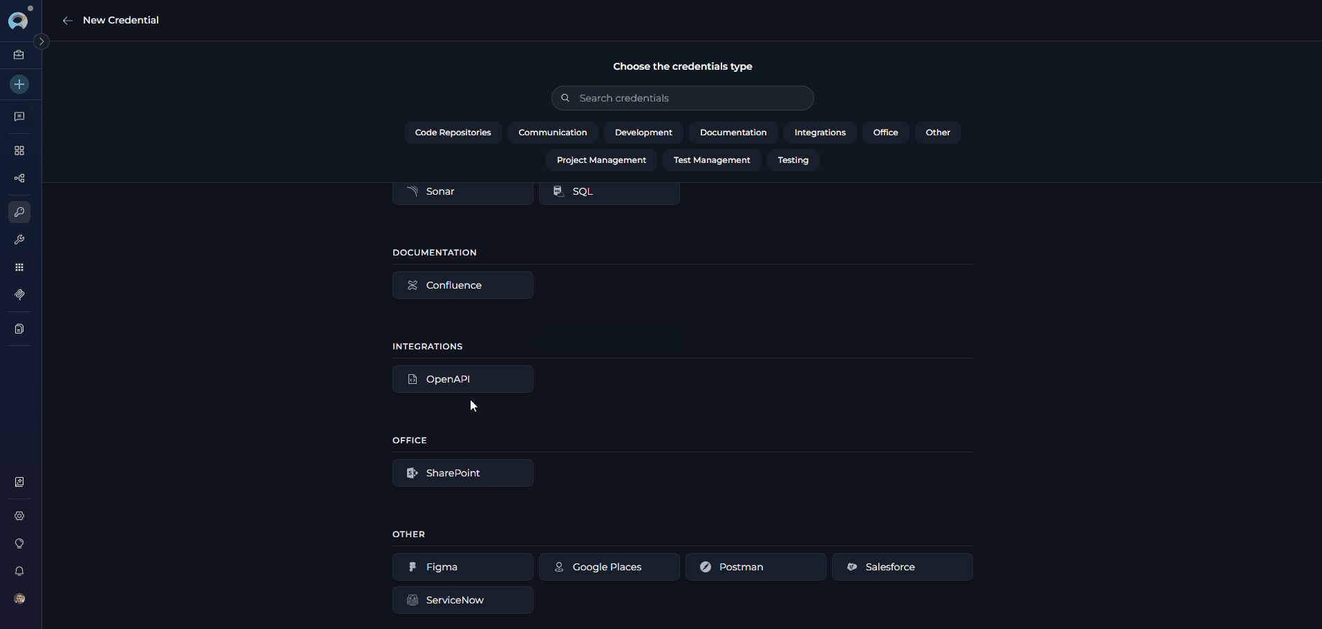Image resolution: width=1322 pixels, height=629 pixels.
Task: Choose the Salesforce credential type
Action: pyautogui.click(x=903, y=567)
